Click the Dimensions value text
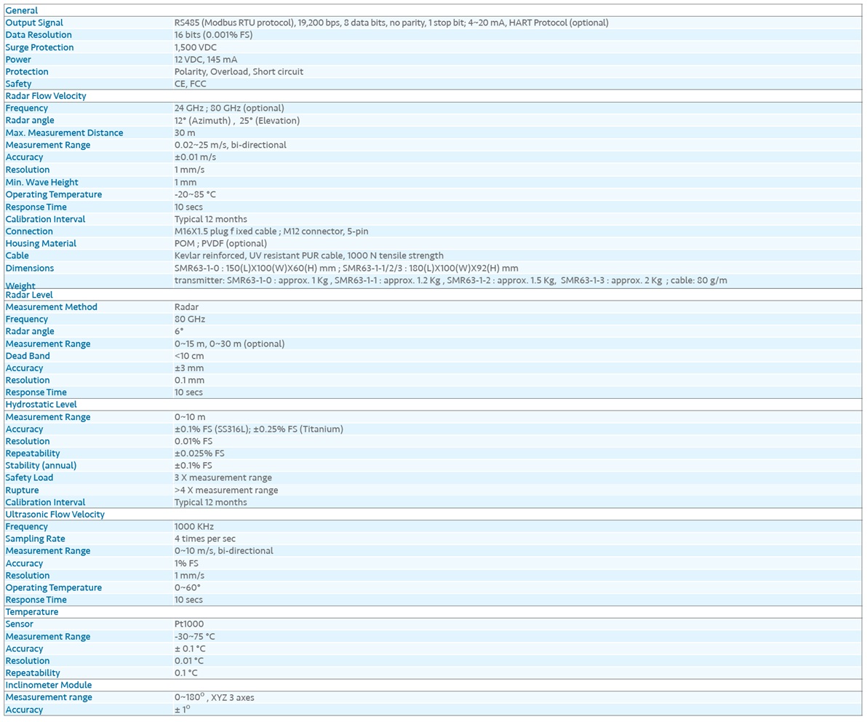Image resolution: width=867 pixels, height=722 pixels. tap(346, 269)
